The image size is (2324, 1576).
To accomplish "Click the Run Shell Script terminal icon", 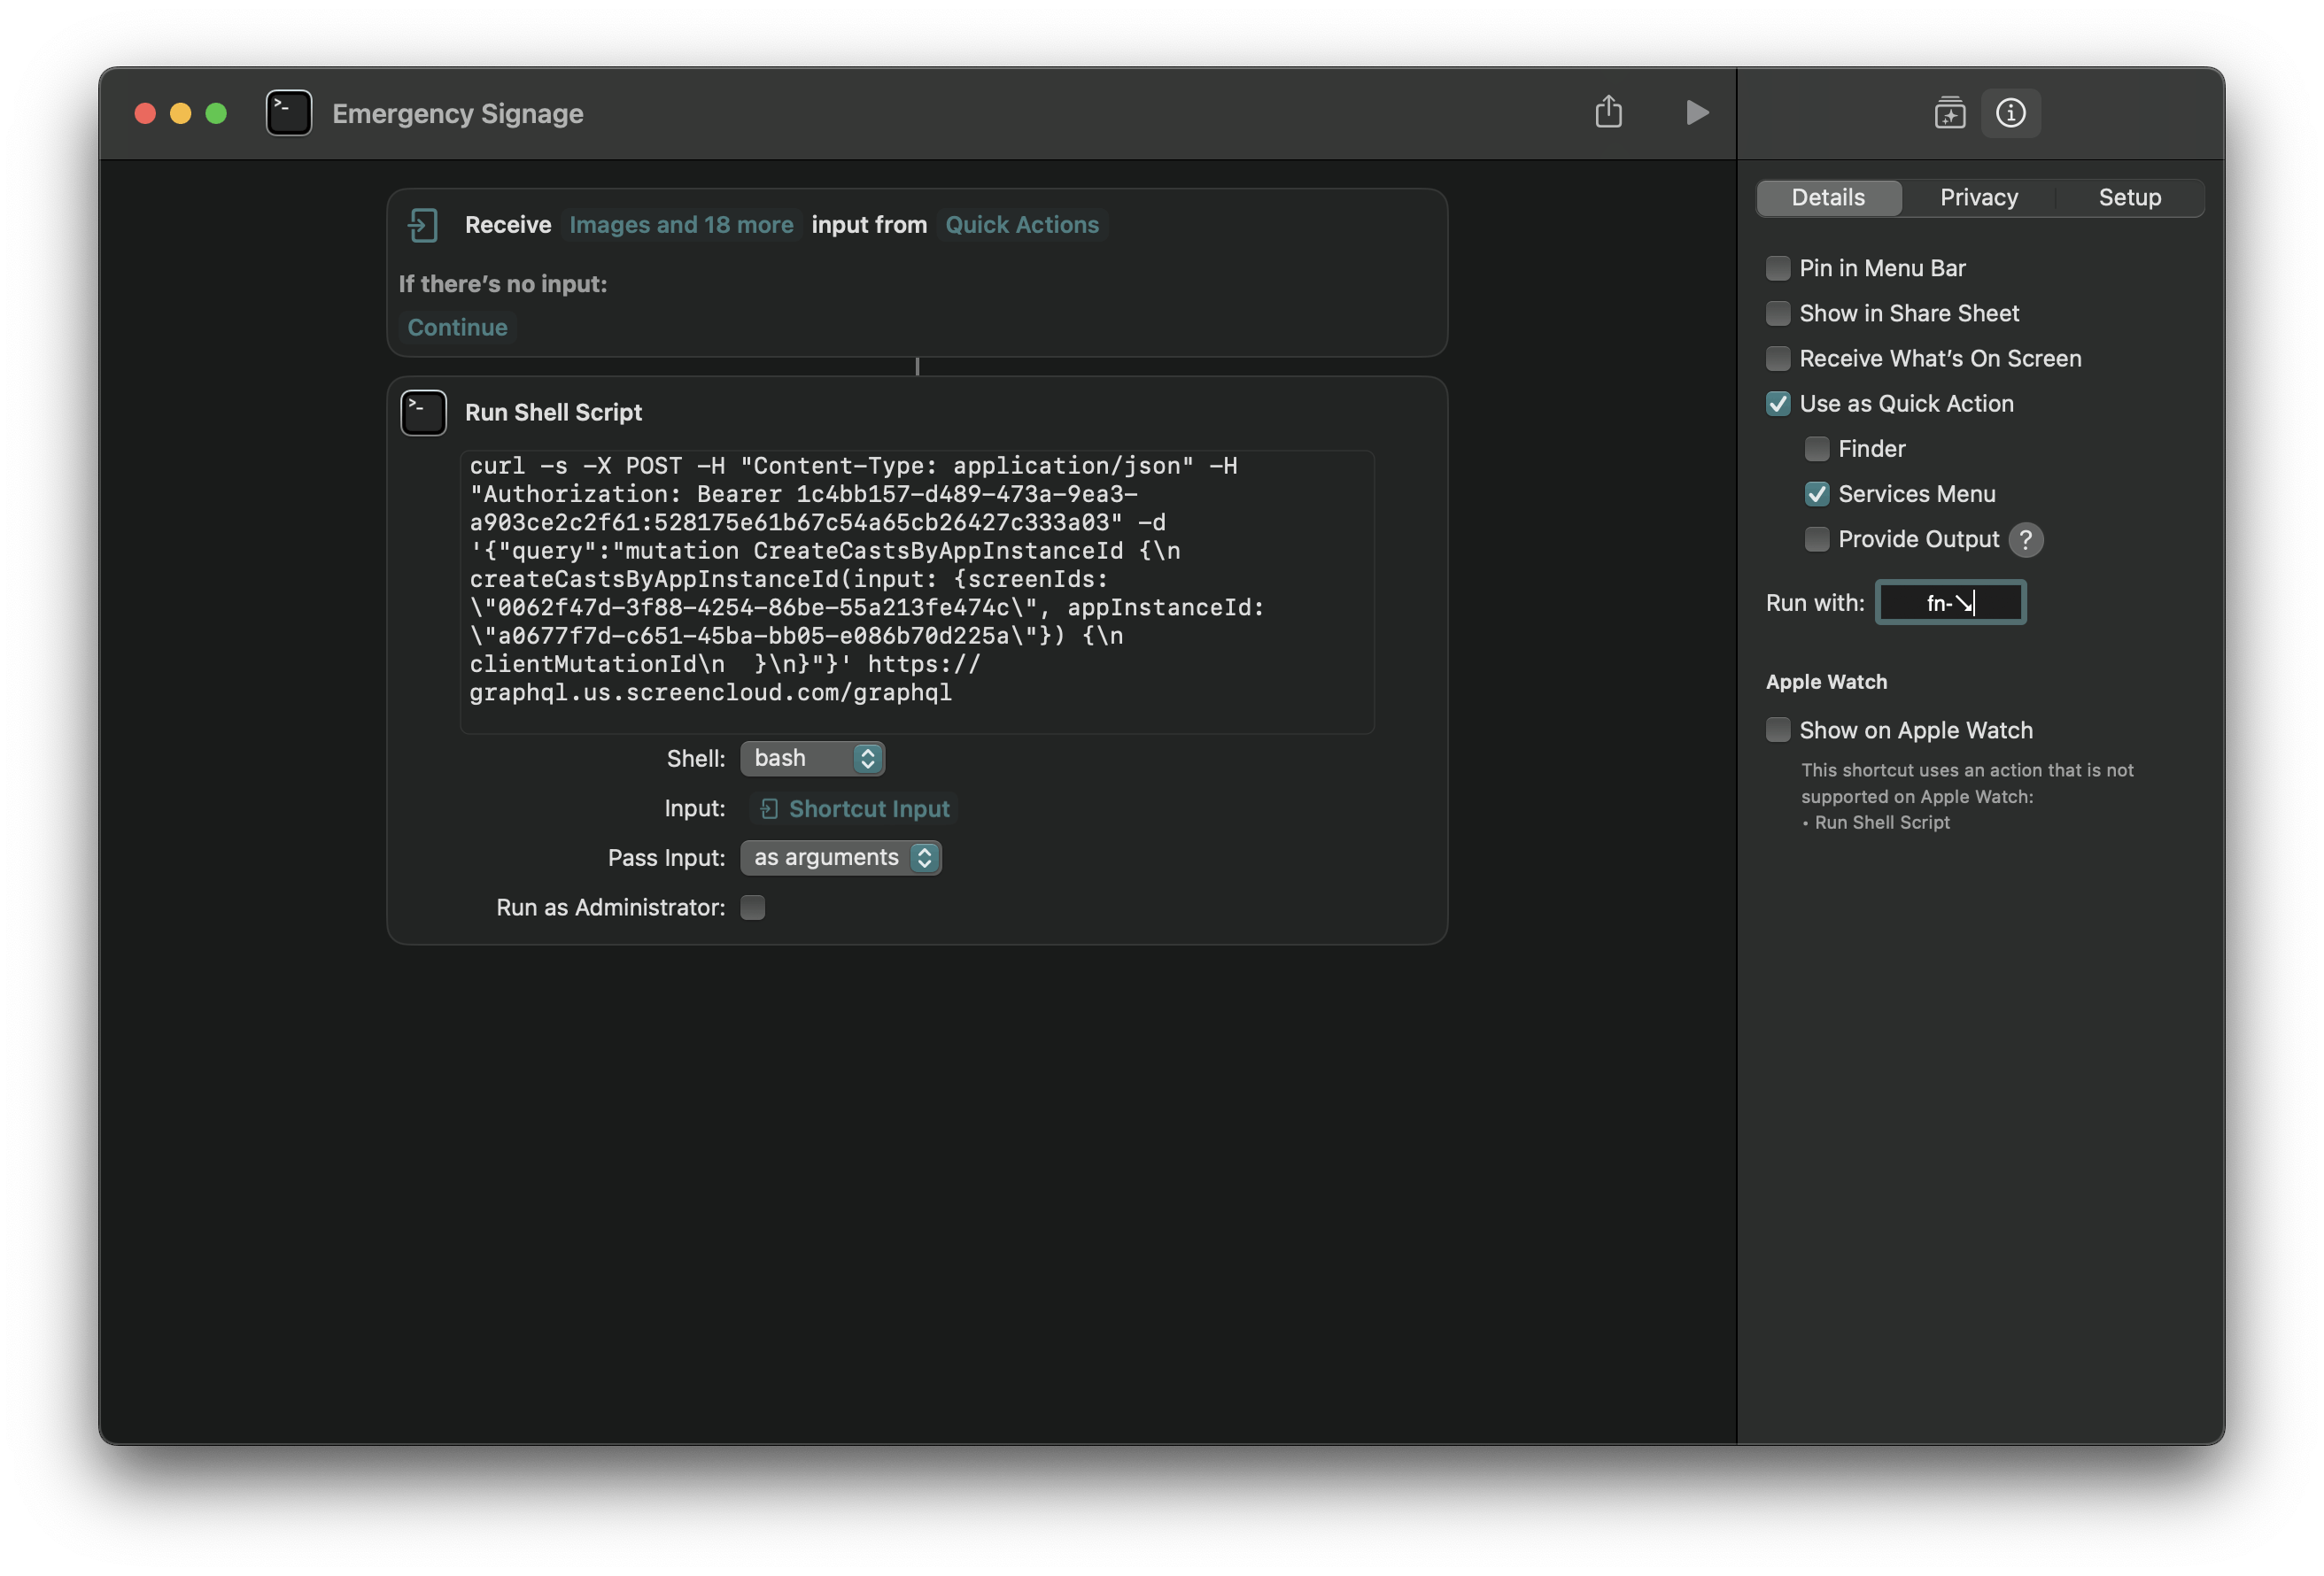I will pyautogui.click(x=423, y=413).
